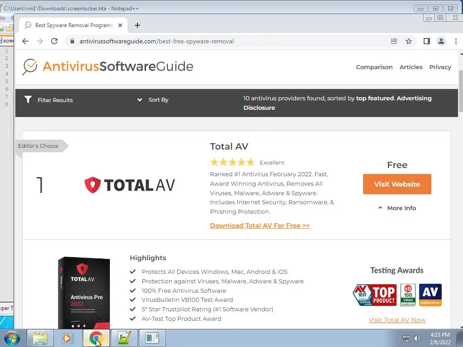Viewport: 463px width, 347px height.
Task: Reload the current page
Action: click(x=54, y=41)
